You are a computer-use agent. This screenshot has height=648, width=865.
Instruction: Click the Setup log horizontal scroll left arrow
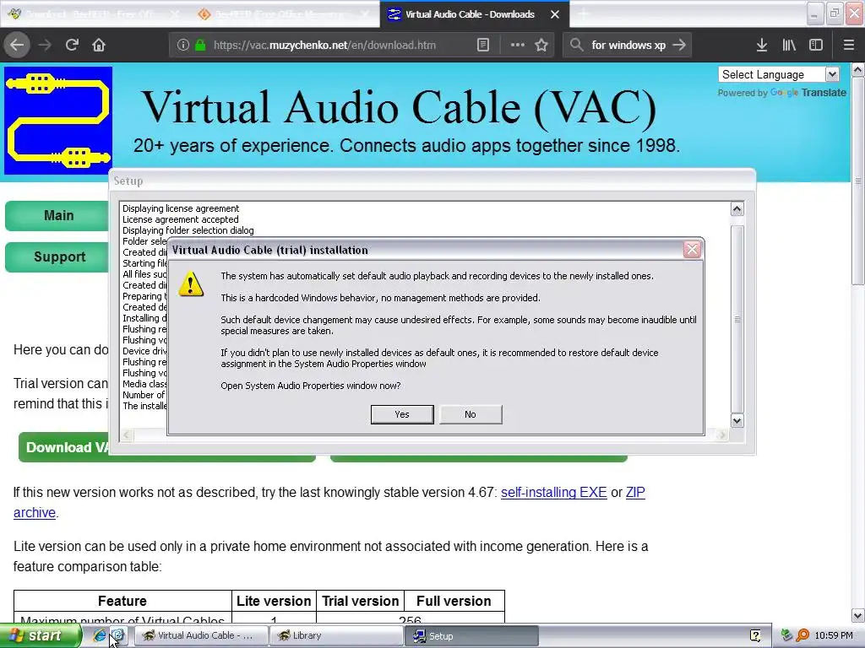click(x=127, y=435)
